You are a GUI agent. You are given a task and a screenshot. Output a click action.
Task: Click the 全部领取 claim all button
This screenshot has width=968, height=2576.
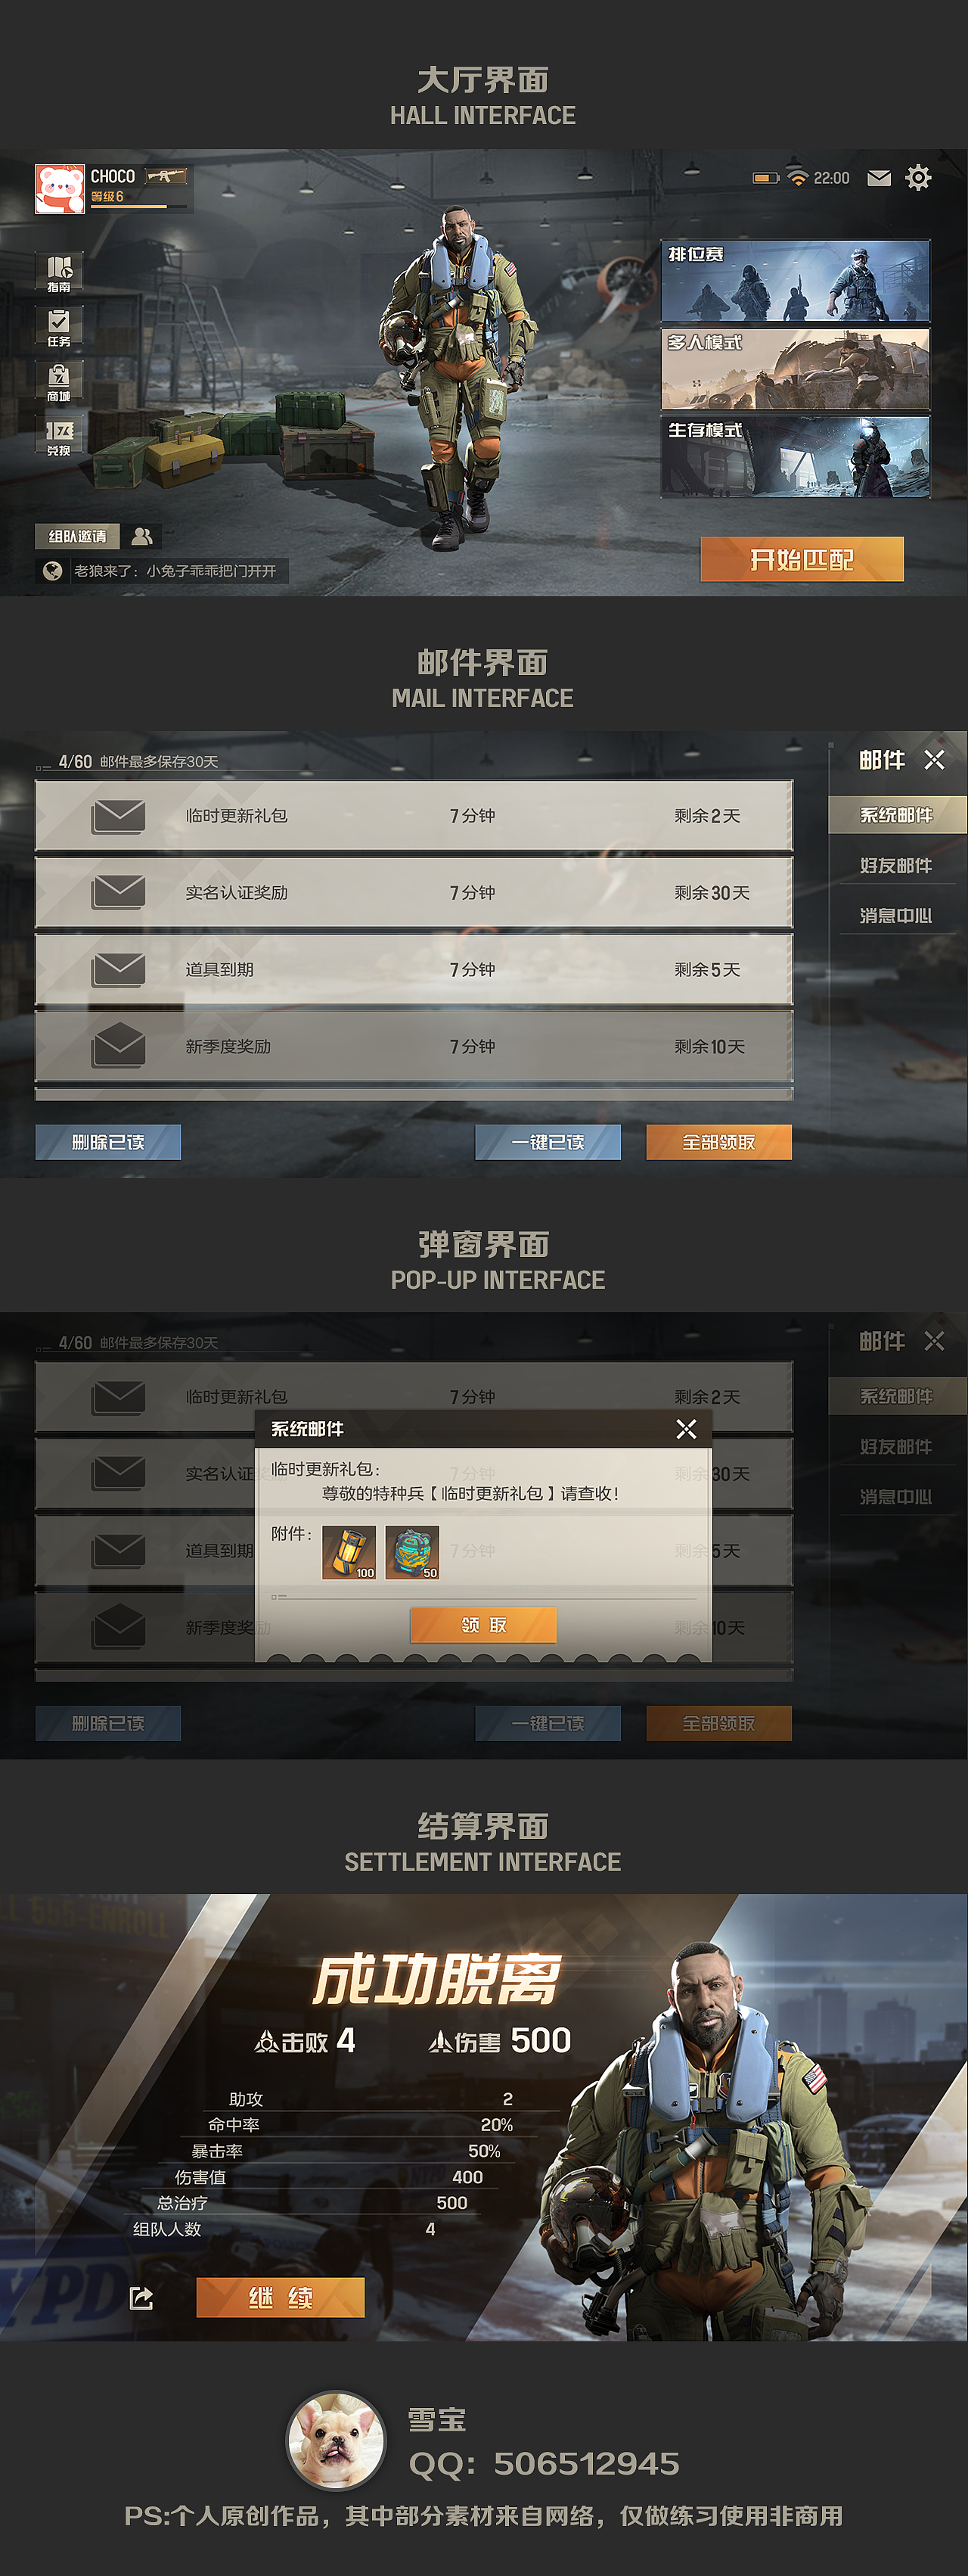719,1142
